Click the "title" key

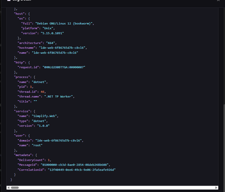[24, 101]
